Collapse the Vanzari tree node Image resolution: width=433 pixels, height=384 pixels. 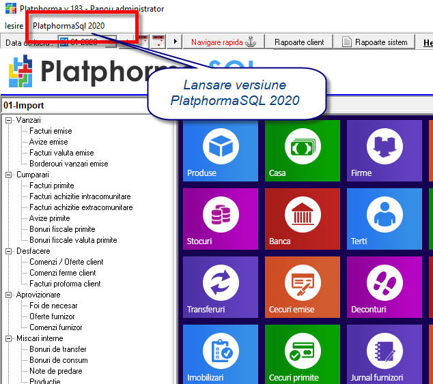pyautogui.click(x=9, y=120)
